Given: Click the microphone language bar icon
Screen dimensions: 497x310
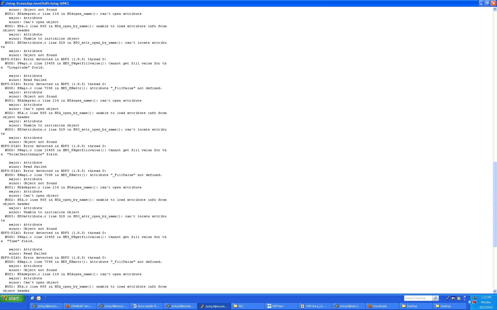Looking at the screenshot, I should (x=448, y=298).
